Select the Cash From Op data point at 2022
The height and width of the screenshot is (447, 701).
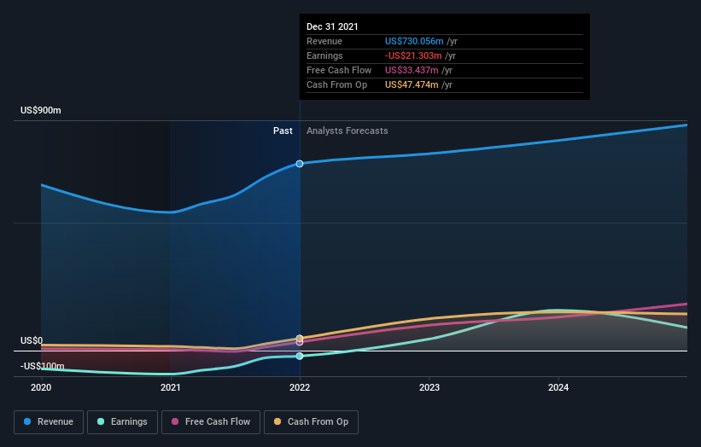coord(300,339)
